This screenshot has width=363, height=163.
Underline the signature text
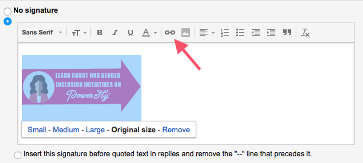(x=130, y=33)
